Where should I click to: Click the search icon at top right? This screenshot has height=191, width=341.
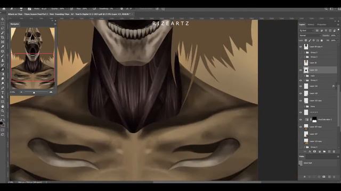click(326, 9)
